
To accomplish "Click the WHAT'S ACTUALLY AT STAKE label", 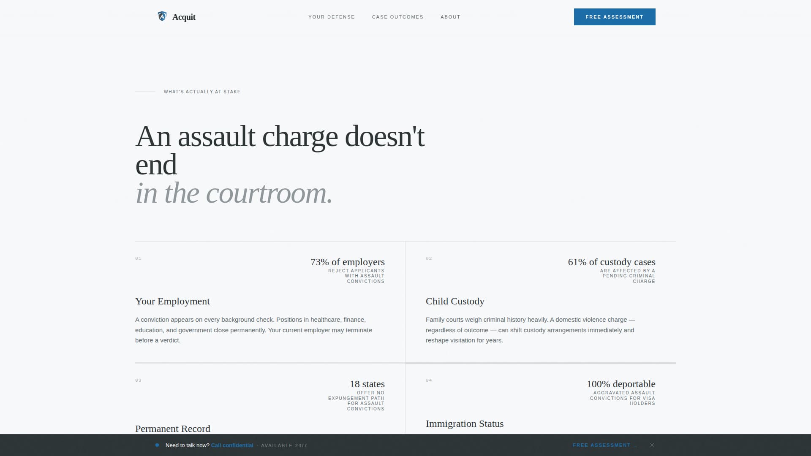I will pyautogui.click(x=202, y=92).
